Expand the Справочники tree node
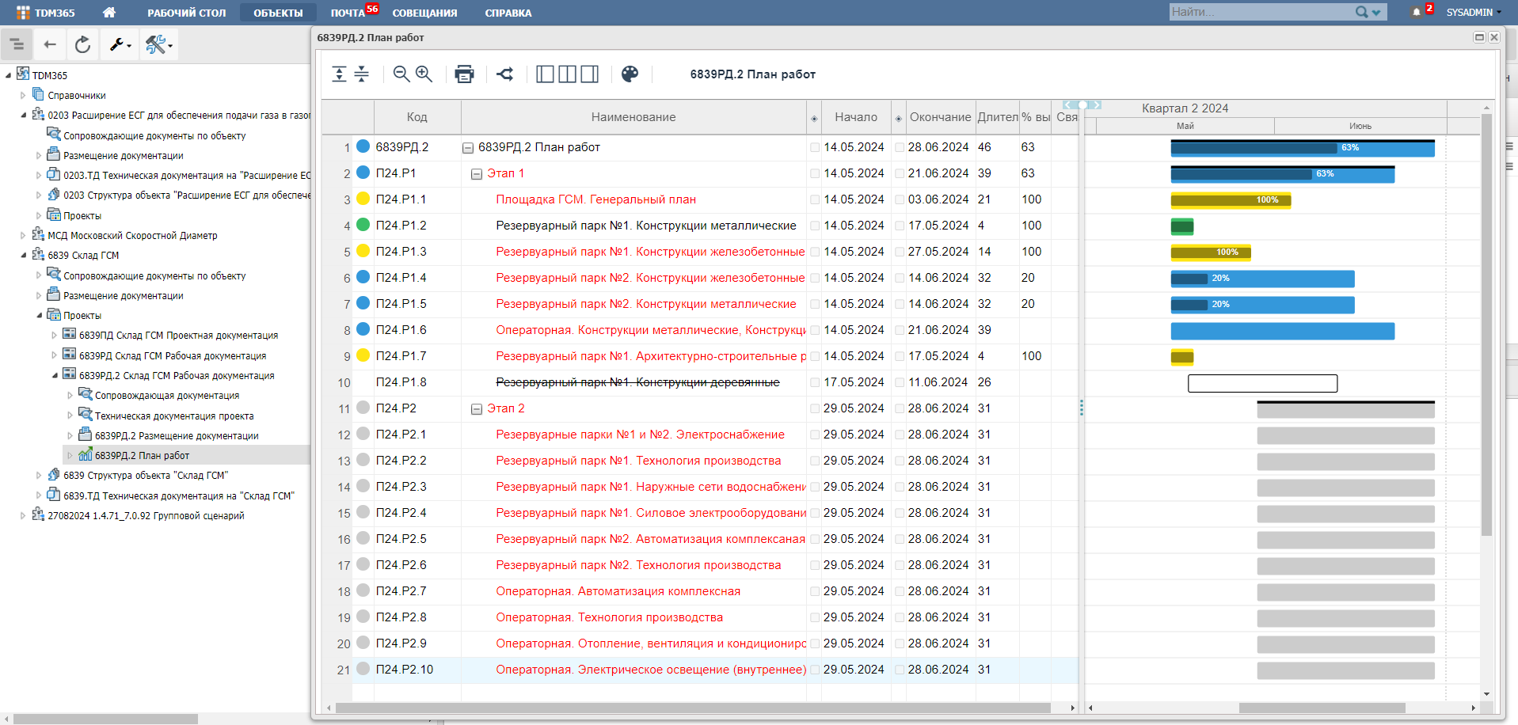The width and height of the screenshot is (1518, 725). pos(23,96)
